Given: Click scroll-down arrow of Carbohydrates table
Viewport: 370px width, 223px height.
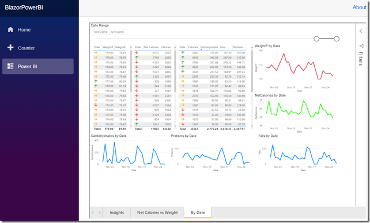Looking at the screenshot, I should coord(252,126).
